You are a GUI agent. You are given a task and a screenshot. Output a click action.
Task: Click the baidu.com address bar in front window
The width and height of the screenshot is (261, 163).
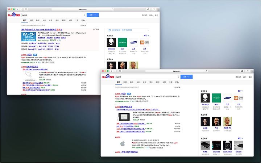(177, 71)
